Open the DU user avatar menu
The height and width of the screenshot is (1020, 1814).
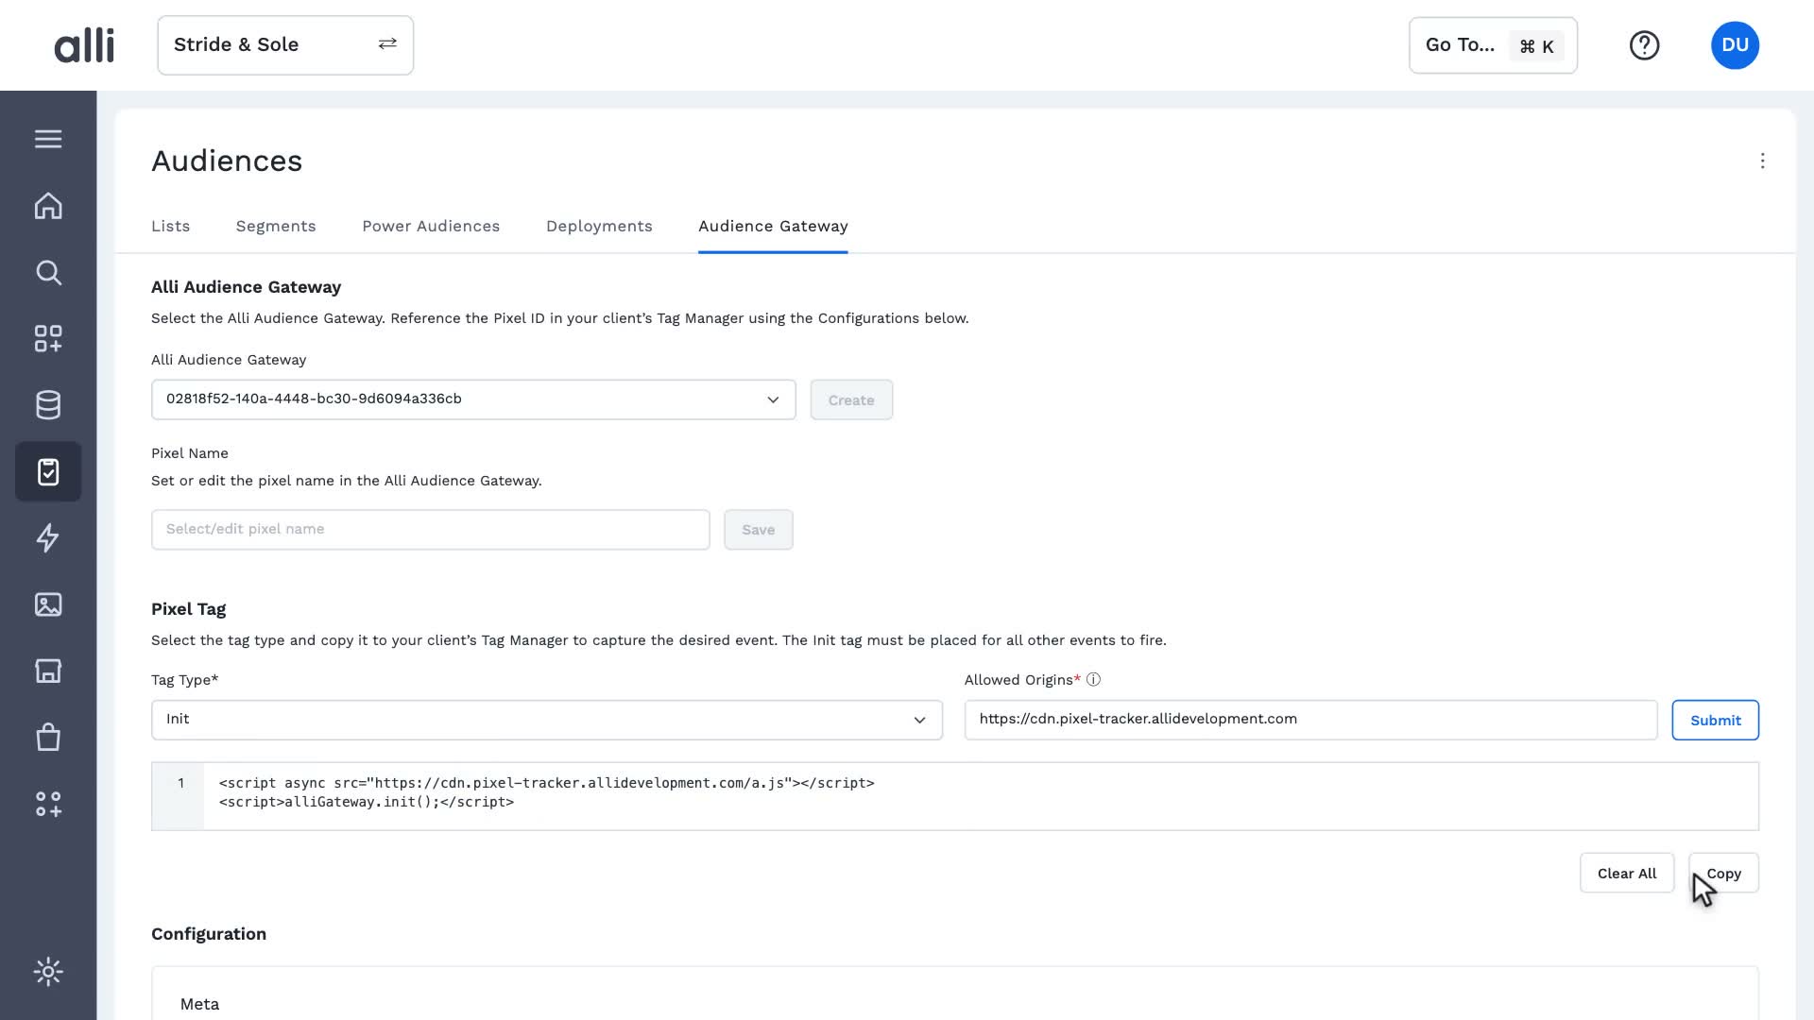(x=1735, y=45)
